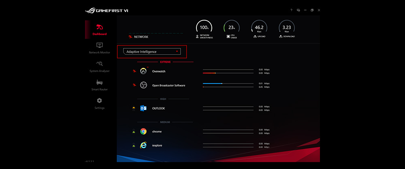Click the mini-mode window icon in title bar
The image size is (405, 169).
pos(298,10)
